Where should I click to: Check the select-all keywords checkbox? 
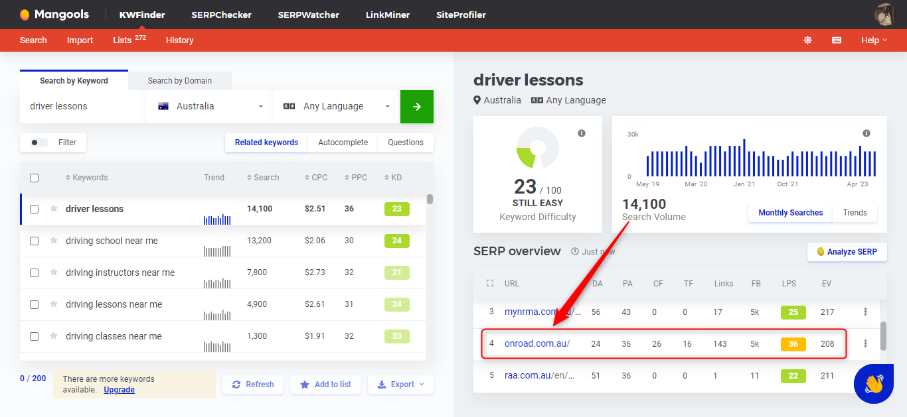(35, 178)
